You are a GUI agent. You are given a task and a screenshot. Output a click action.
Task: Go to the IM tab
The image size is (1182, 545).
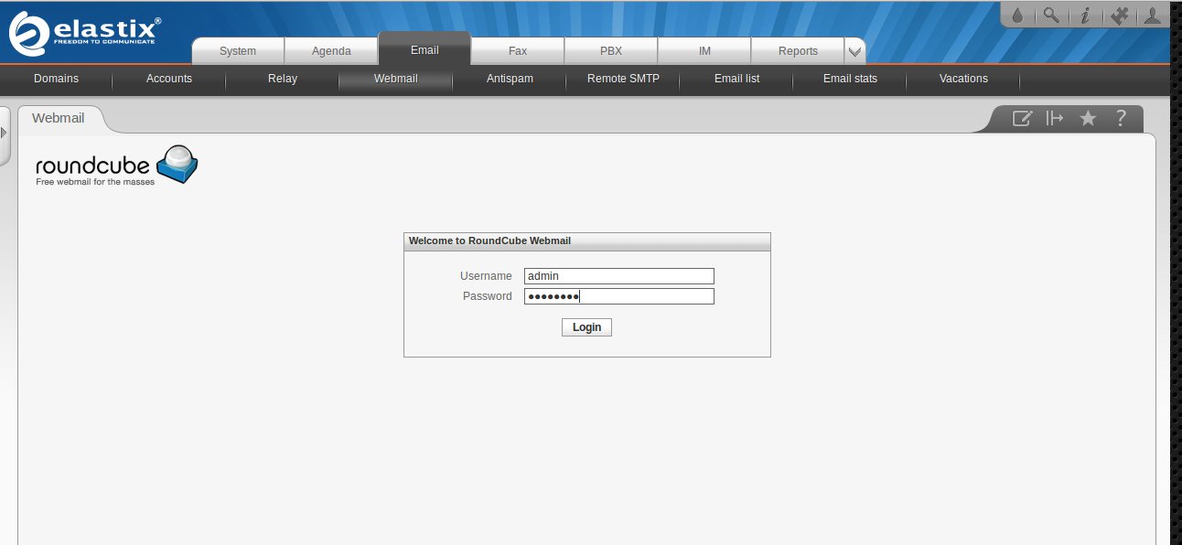704,51
